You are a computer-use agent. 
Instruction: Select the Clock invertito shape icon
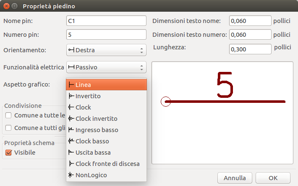tap(71, 119)
